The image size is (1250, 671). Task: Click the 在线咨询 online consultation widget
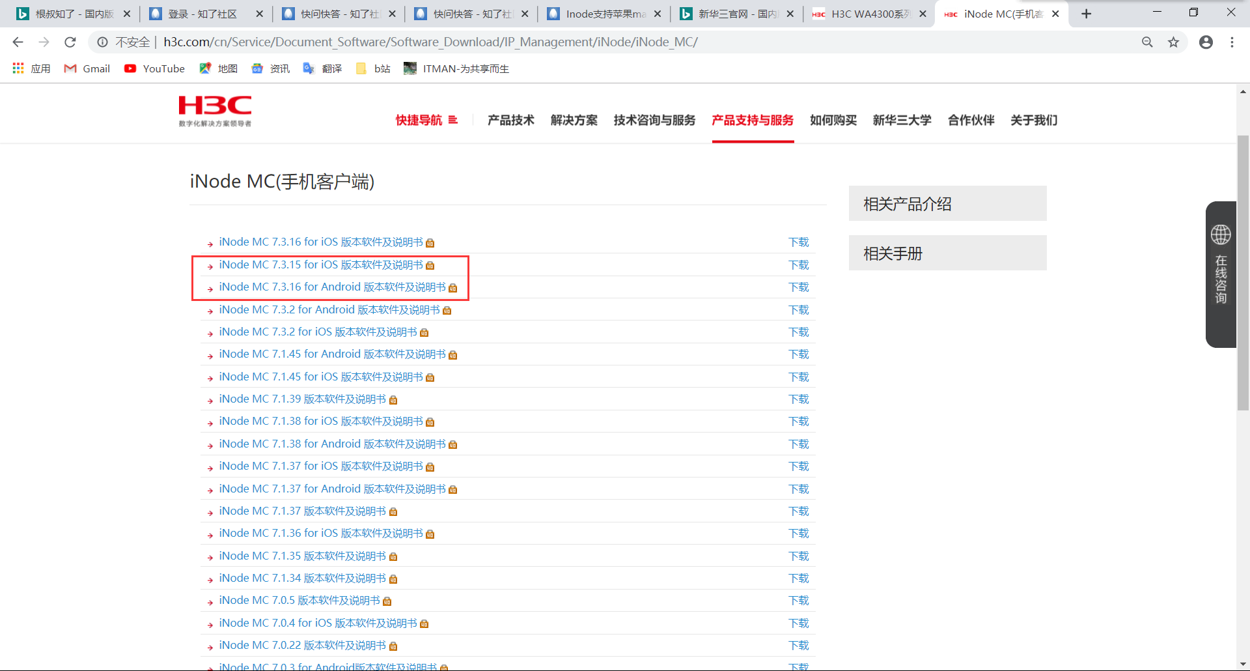[x=1221, y=274]
